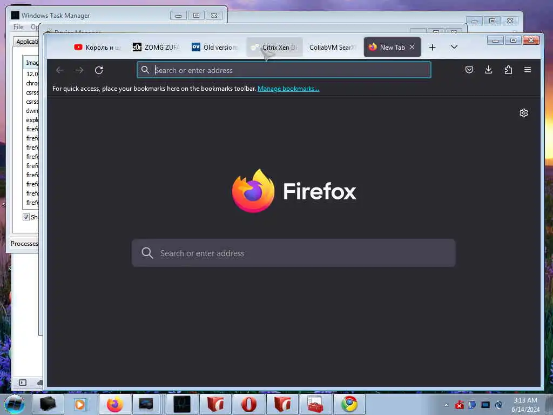Screen dimensions: 553x415
Task: Switch to the Old version tab
Action: 215,48
